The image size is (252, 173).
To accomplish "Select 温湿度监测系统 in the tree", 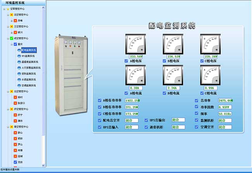I will (29, 62).
